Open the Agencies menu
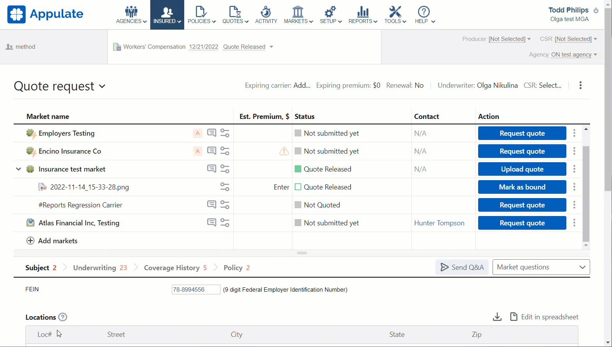This screenshot has height=347, width=612. click(131, 15)
